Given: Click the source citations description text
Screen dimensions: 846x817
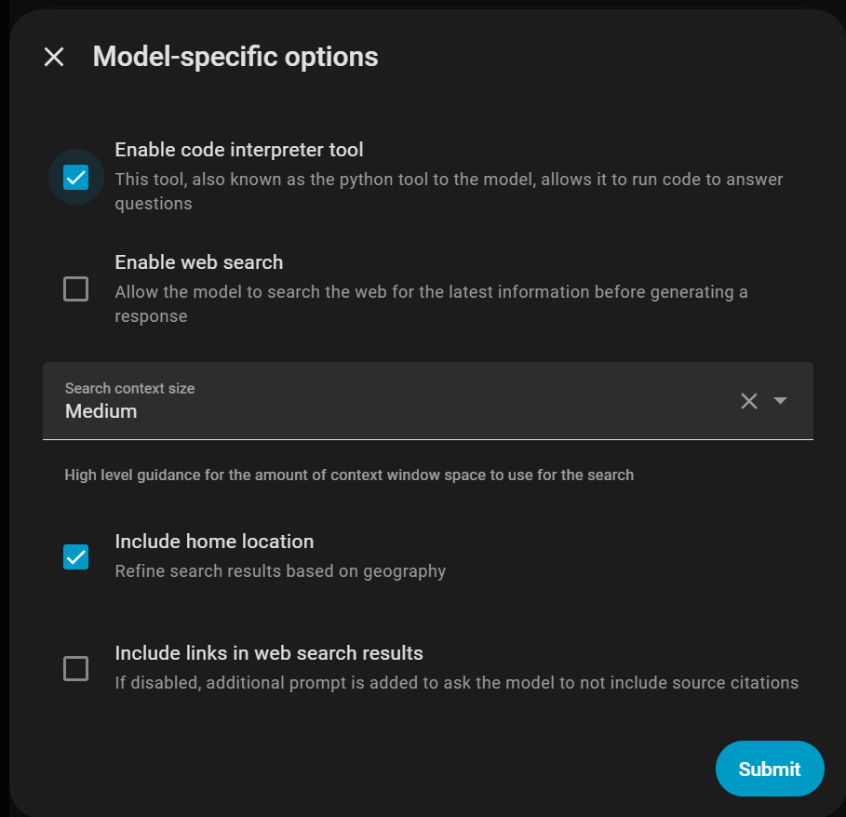Looking at the screenshot, I should point(456,683).
